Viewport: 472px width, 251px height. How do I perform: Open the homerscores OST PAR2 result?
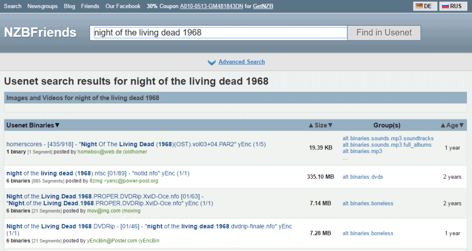136,144
